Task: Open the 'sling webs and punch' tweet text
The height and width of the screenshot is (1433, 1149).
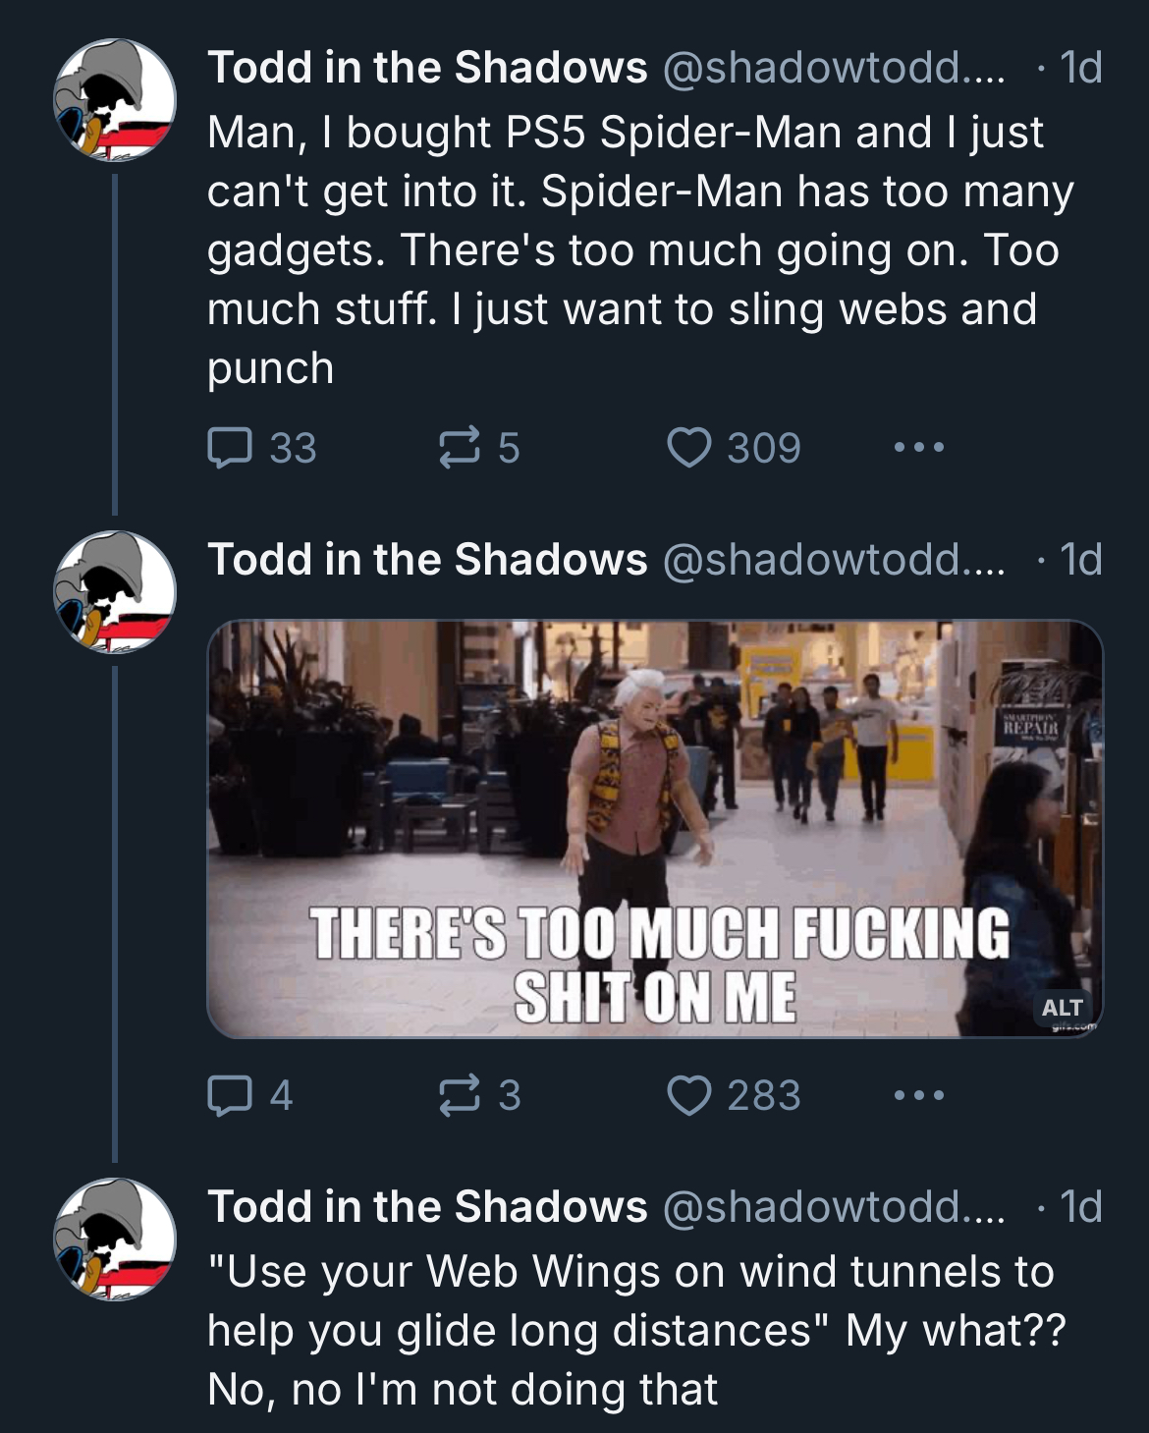Action: click(x=640, y=250)
